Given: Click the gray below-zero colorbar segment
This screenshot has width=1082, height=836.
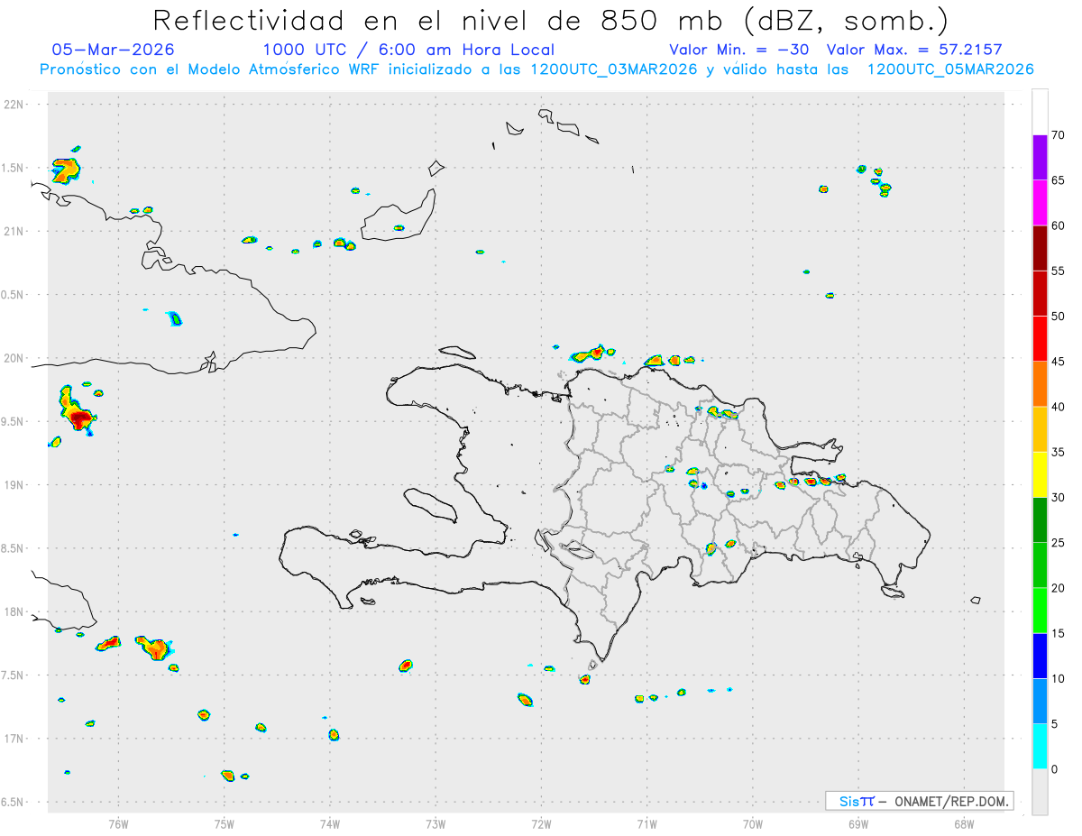Looking at the screenshot, I should pyautogui.click(x=1040, y=792).
